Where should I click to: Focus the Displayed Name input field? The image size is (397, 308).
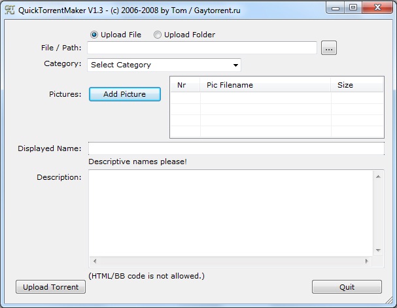(236, 148)
